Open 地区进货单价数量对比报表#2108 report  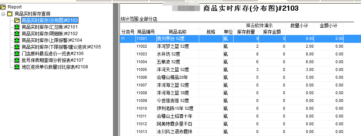coord(55,67)
